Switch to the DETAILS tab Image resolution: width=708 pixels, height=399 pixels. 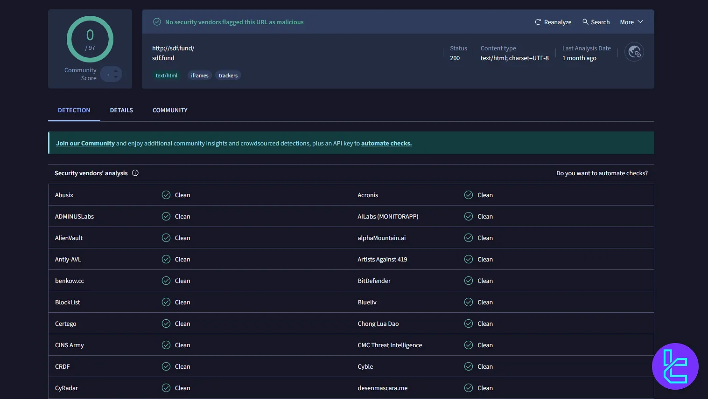point(121,110)
